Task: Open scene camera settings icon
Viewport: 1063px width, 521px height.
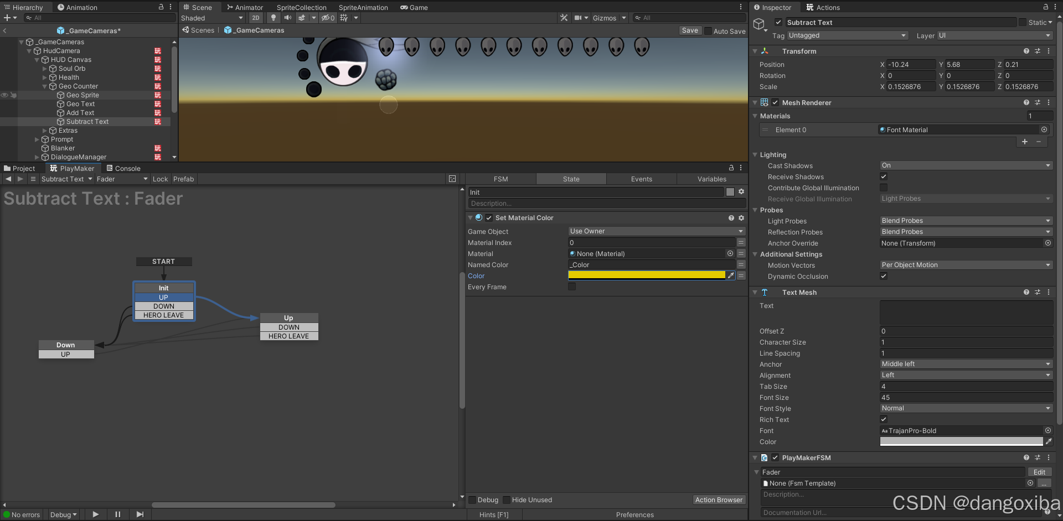Action: (x=578, y=18)
